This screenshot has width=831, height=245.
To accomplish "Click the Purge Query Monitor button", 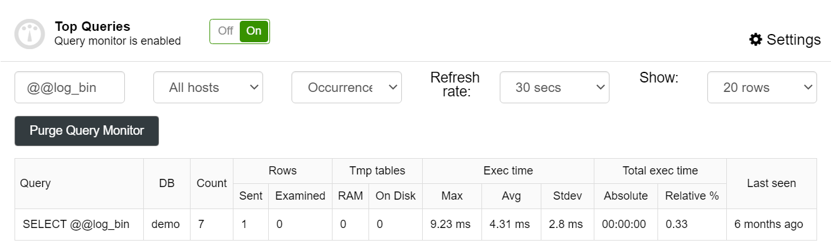I will coord(86,131).
